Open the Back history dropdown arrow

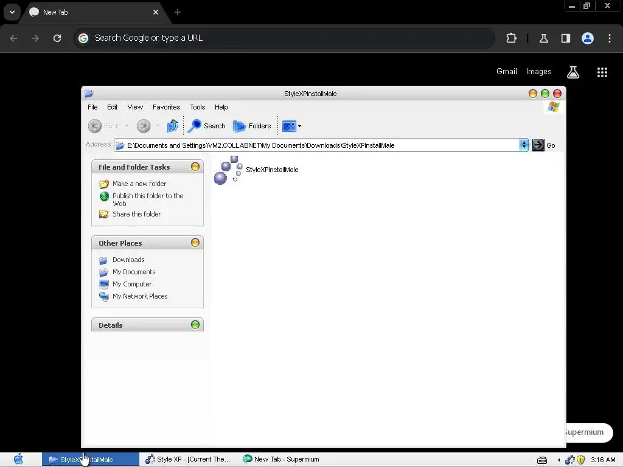point(127,126)
